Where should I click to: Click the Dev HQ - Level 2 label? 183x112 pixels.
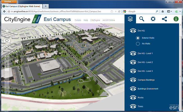click(145, 62)
